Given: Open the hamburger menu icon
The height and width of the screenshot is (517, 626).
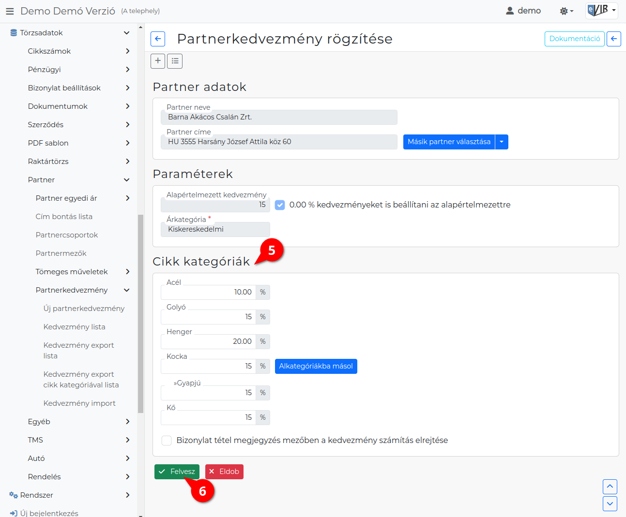Looking at the screenshot, I should pyautogui.click(x=10, y=11).
